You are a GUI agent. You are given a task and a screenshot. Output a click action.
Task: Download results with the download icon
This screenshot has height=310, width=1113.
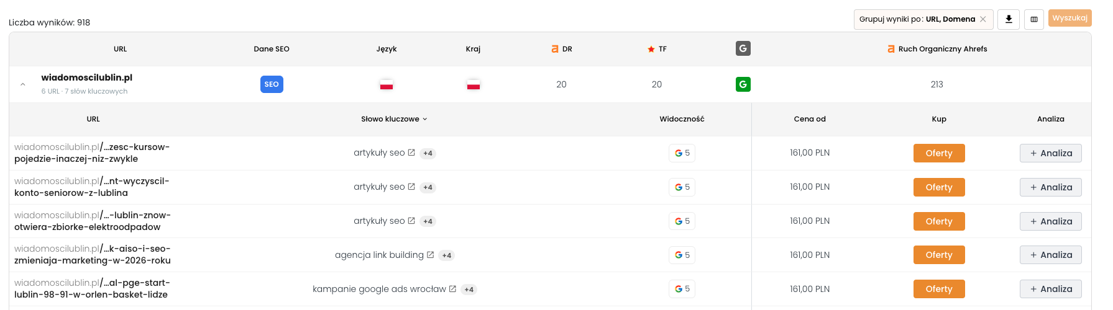tap(1009, 19)
